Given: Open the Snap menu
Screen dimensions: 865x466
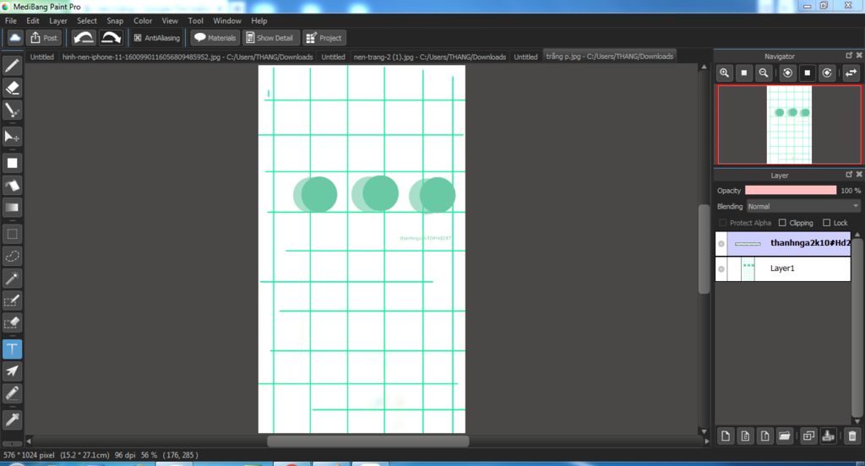Looking at the screenshot, I should pos(115,20).
